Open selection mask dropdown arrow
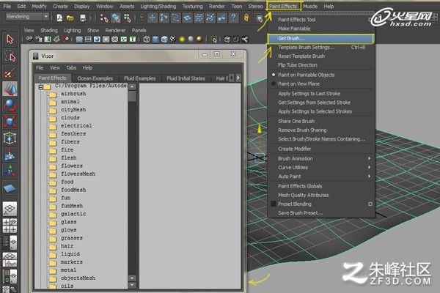This screenshot has height=293, width=440. (142, 18)
